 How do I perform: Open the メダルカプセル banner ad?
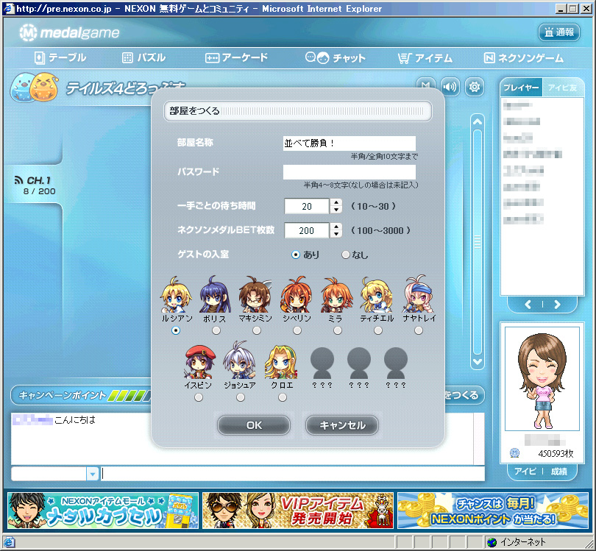point(103,511)
